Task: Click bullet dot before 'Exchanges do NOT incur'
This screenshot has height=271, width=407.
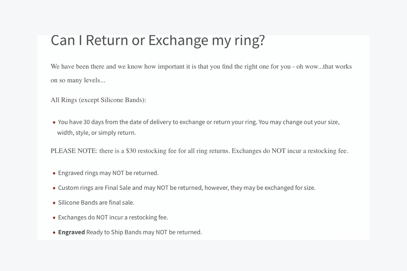Action: 54,218
